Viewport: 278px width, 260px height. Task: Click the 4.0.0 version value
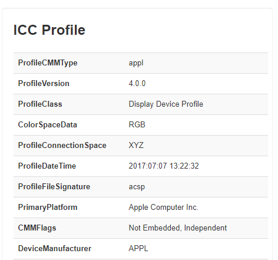pyautogui.click(x=137, y=84)
